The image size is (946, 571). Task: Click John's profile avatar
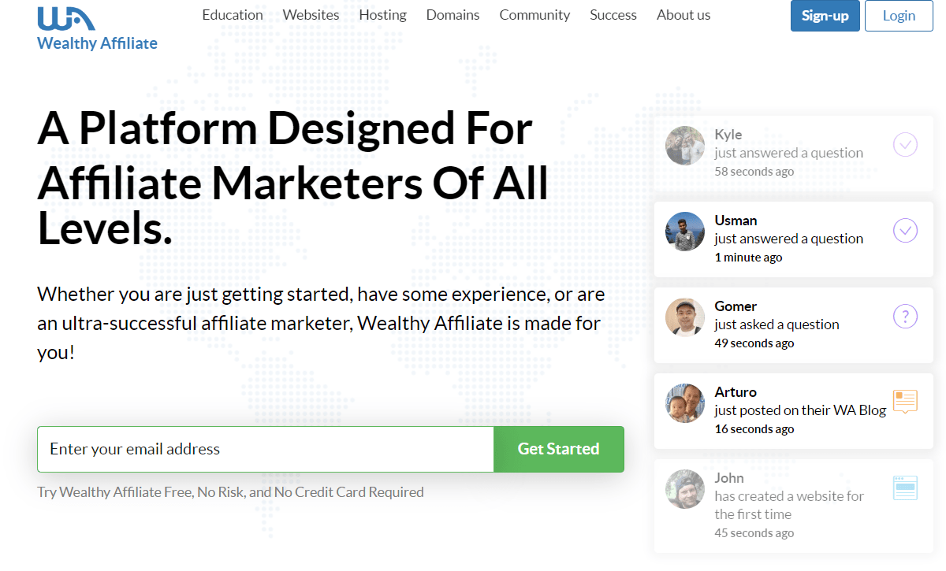point(684,489)
